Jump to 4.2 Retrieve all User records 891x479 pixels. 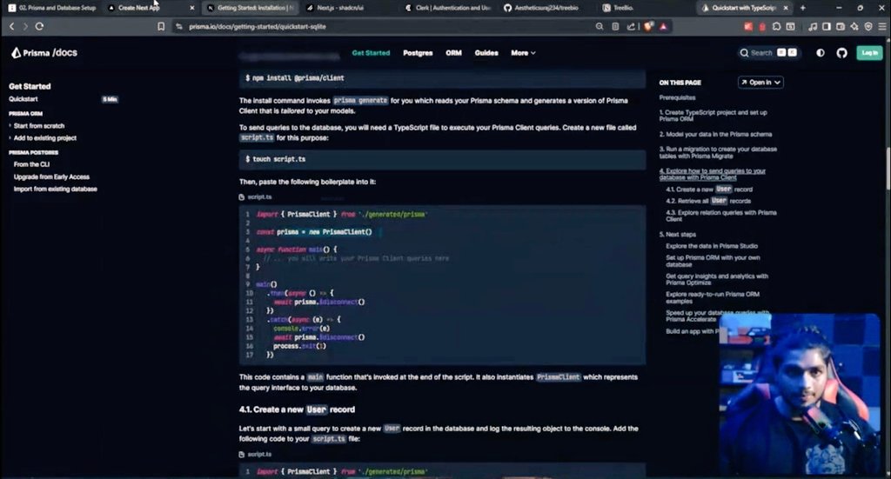(708, 201)
